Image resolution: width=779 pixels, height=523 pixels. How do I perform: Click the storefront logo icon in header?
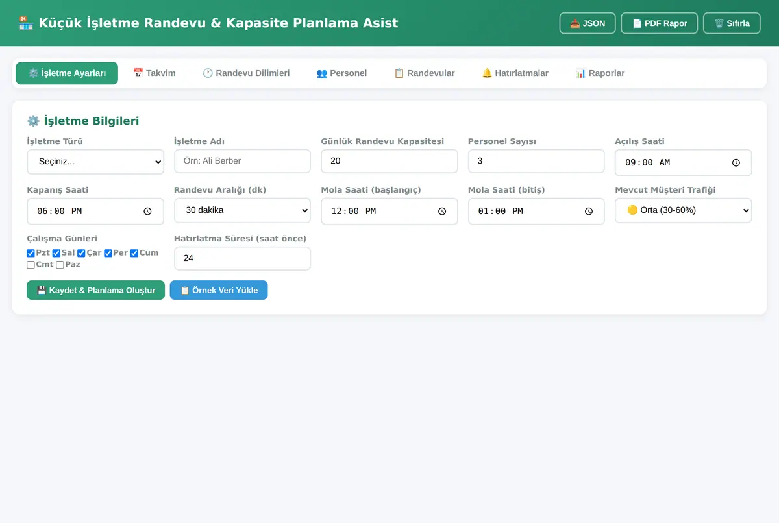pyautogui.click(x=25, y=23)
